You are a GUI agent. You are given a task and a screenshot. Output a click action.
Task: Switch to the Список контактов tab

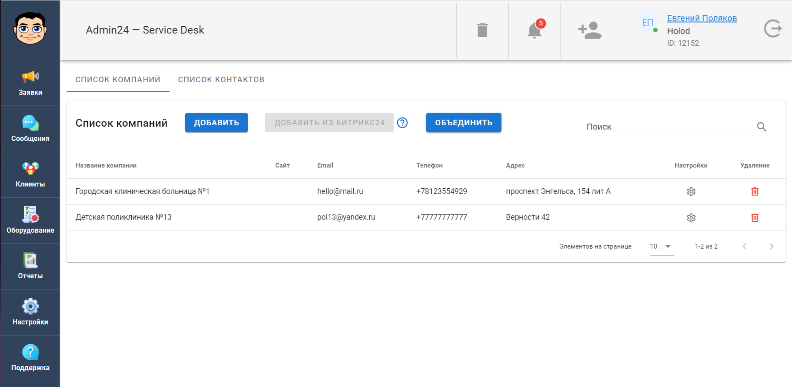[221, 79]
